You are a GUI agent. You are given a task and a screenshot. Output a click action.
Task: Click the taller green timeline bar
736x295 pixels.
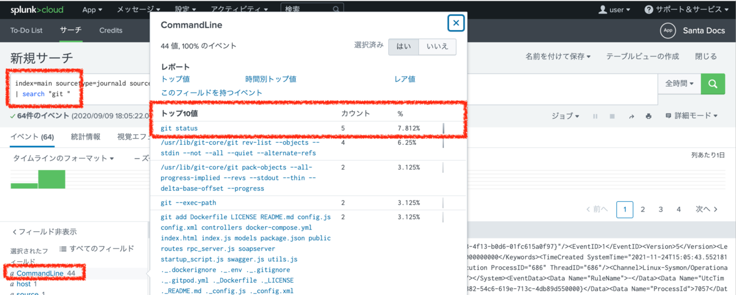pyautogui.click(x=52, y=179)
